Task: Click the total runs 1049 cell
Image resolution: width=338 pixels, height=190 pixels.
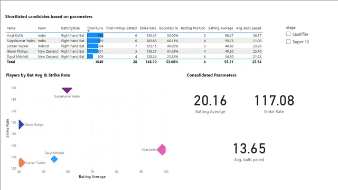Action: (x=99, y=62)
